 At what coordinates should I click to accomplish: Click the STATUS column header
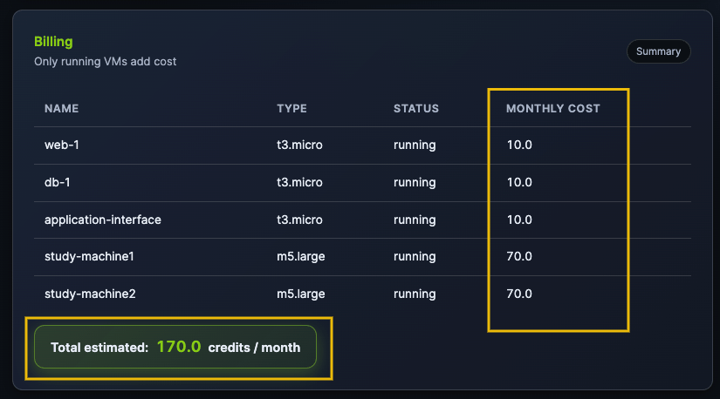tap(416, 109)
